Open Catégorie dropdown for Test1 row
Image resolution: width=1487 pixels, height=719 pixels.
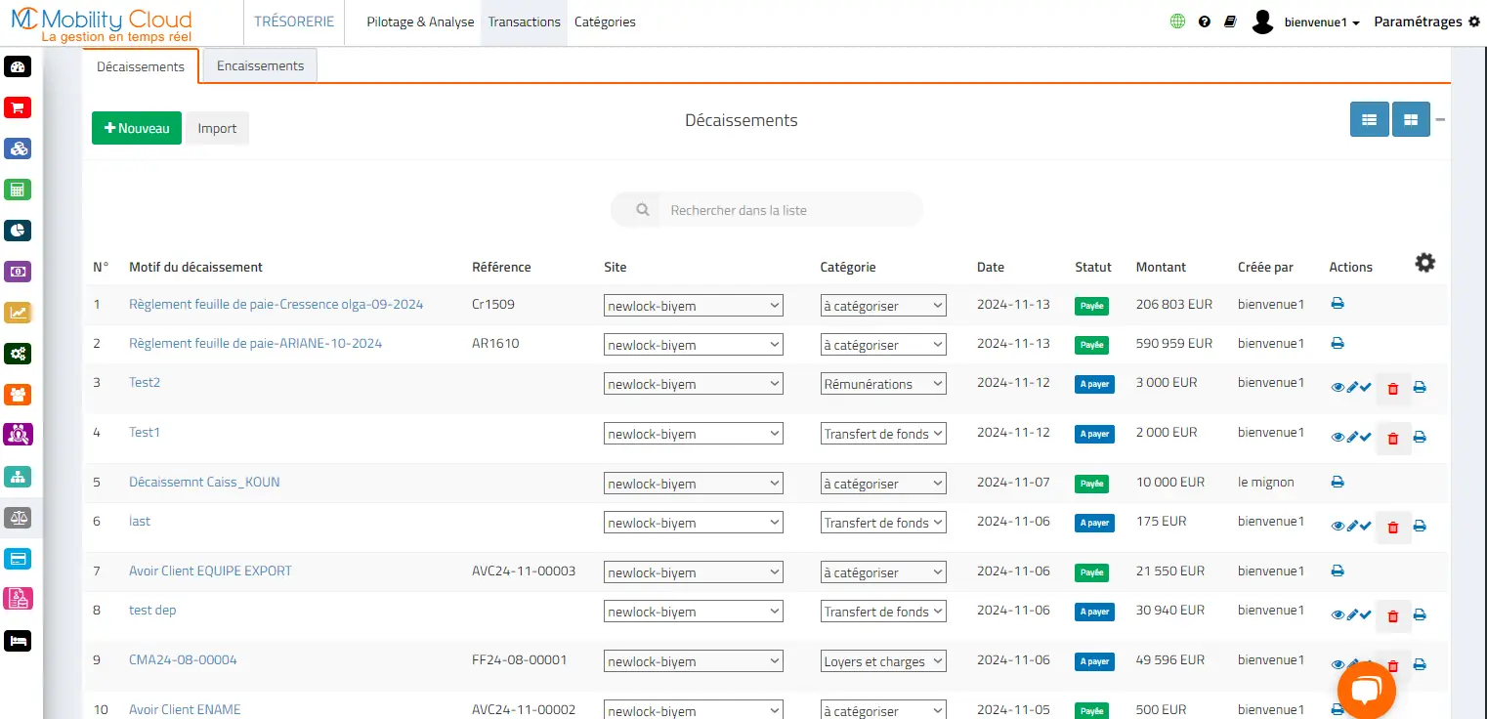[883, 434]
